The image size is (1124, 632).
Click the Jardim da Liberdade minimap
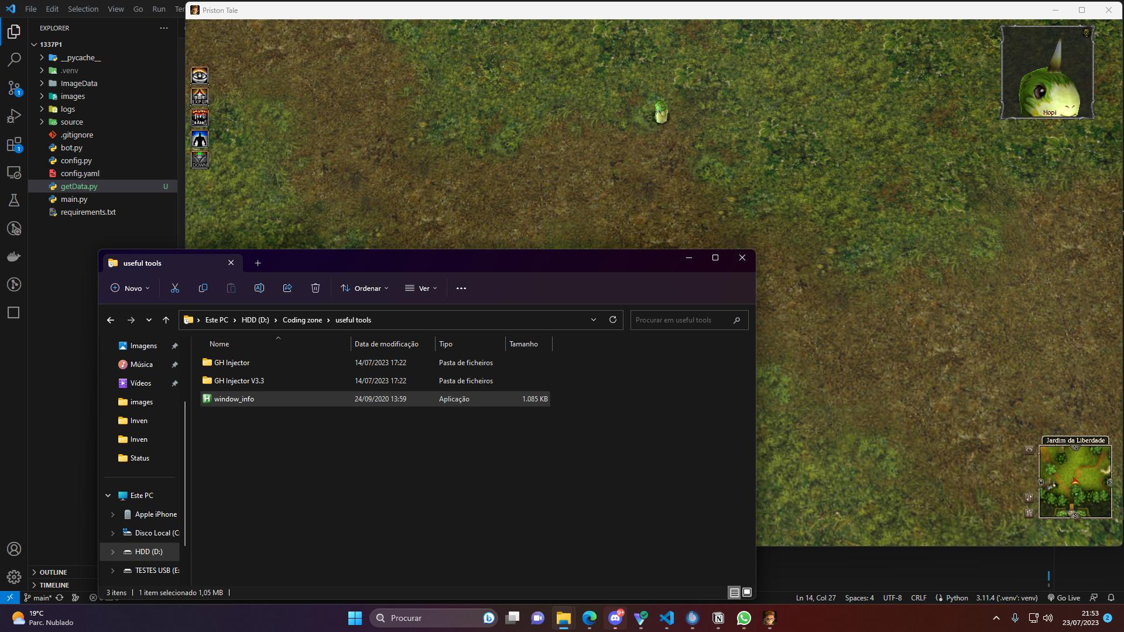coord(1075,482)
